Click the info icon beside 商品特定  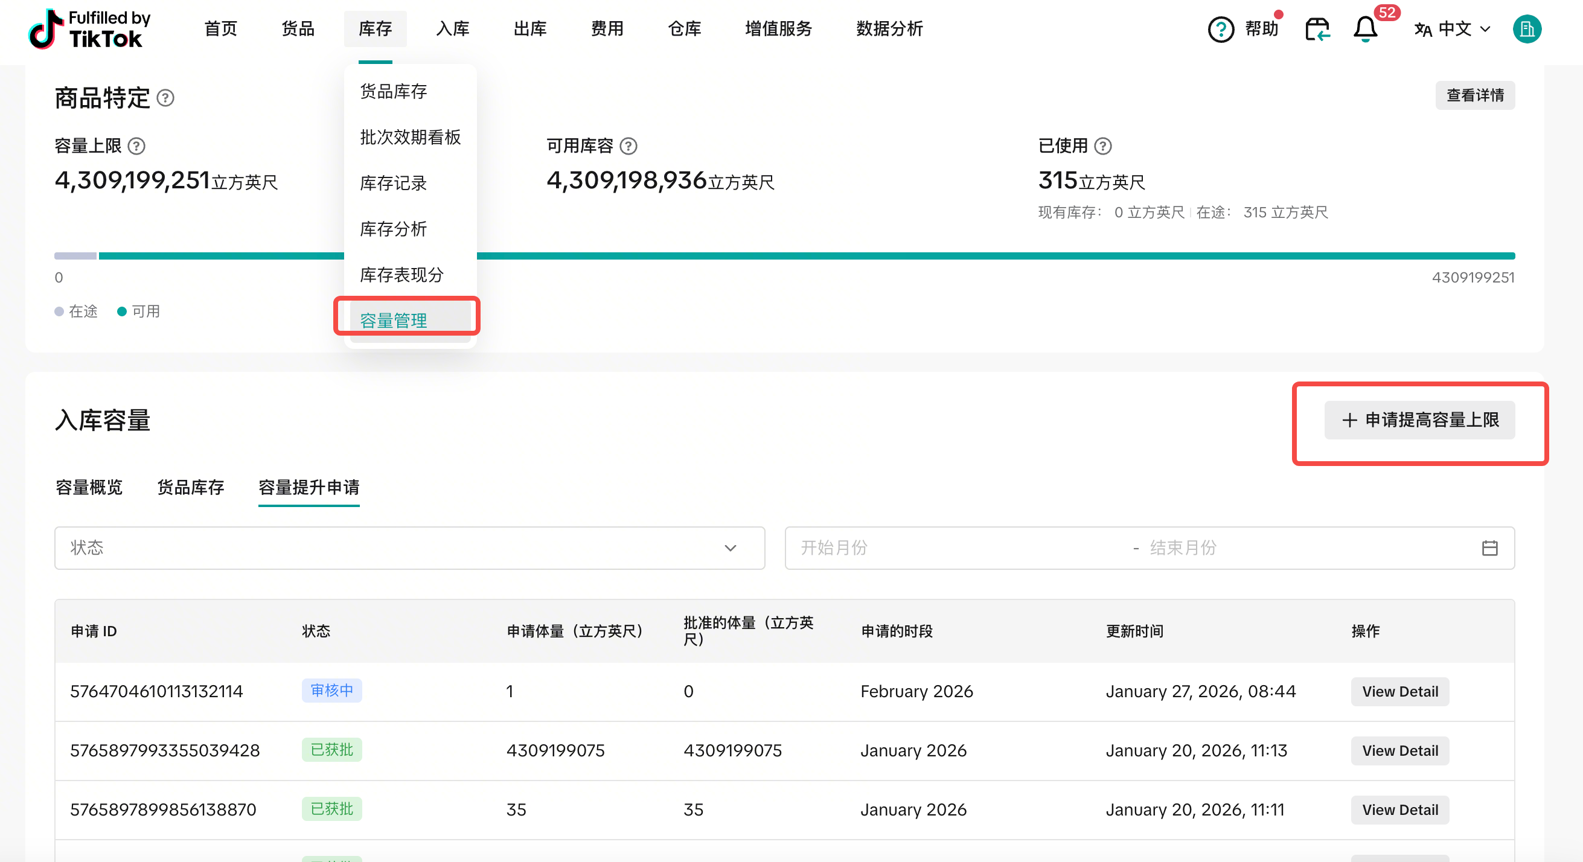tap(165, 98)
